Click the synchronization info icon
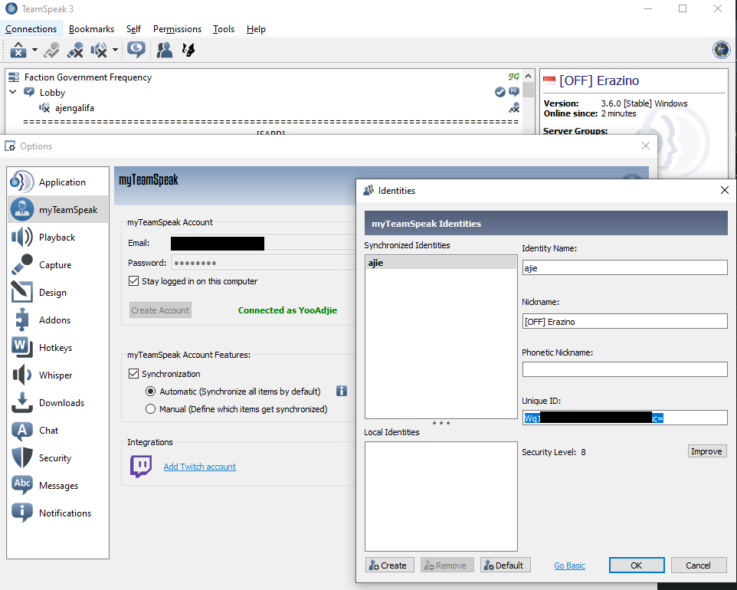Image resolution: width=737 pixels, height=590 pixels. [x=342, y=391]
